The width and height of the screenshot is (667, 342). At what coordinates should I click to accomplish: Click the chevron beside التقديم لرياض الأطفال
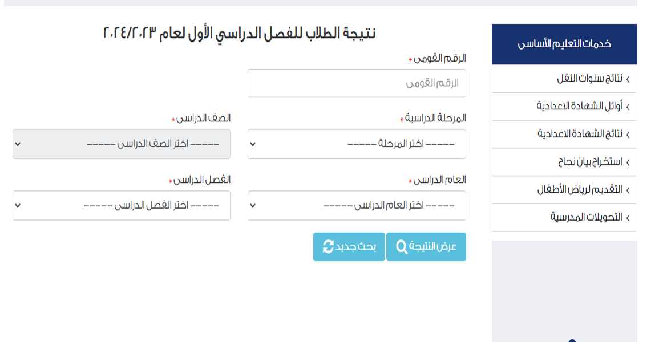tap(628, 190)
